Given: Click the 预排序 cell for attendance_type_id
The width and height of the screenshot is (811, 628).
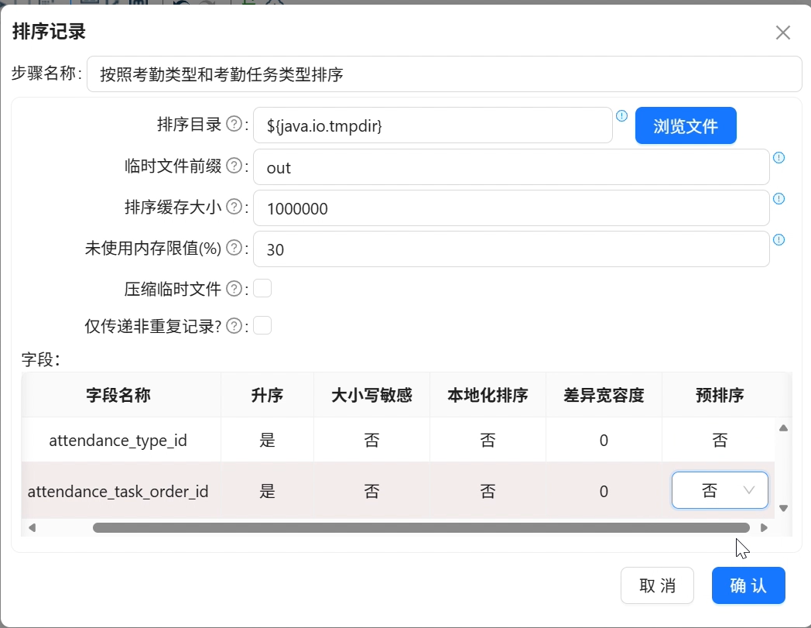Looking at the screenshot, I should (720, 440).
